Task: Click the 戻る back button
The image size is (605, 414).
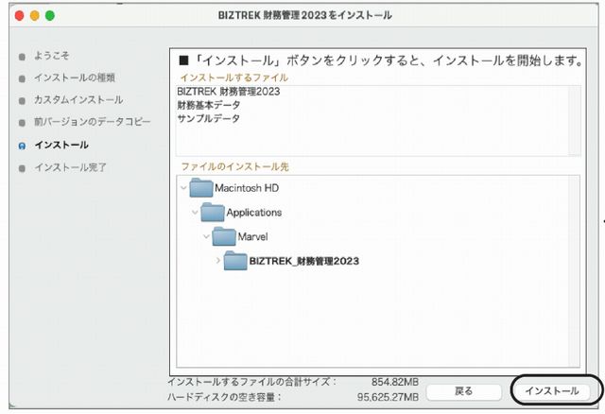Action: 464,391
